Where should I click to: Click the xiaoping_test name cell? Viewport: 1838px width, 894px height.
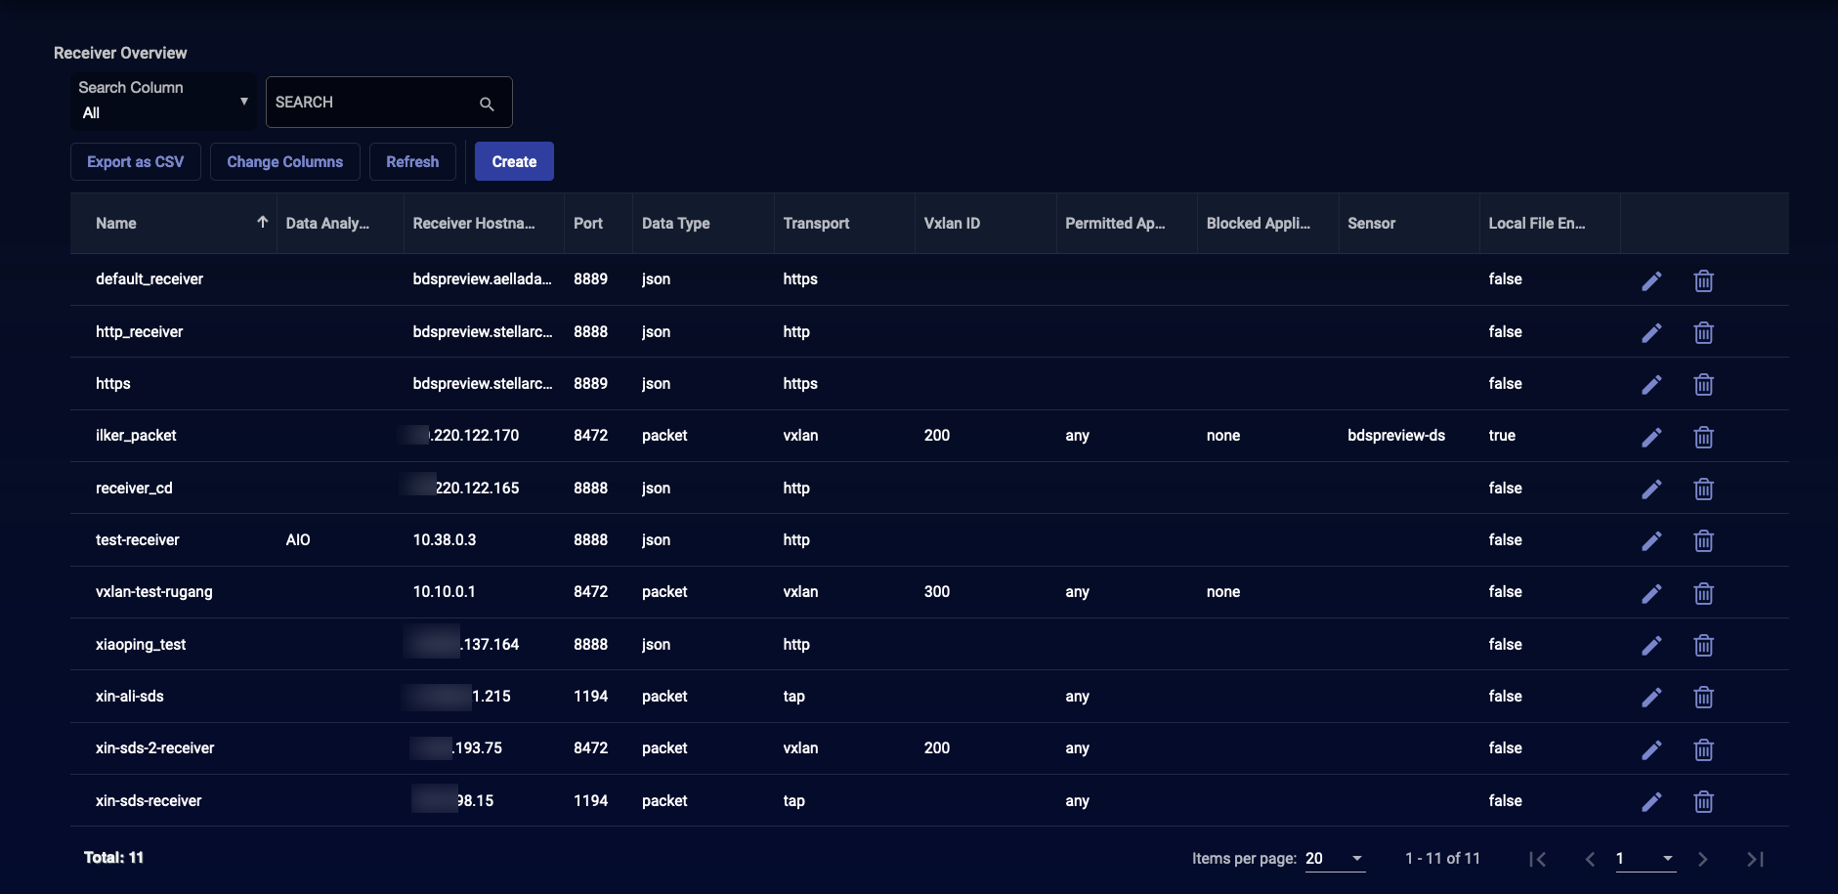pyautogui.click(x=141, y=645)
